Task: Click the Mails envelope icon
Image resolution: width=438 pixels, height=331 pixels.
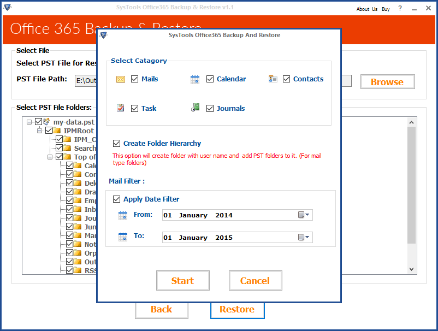Action: 121,79
